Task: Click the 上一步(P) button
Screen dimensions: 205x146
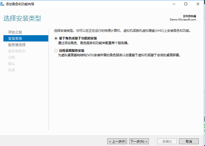Action: [x=117, y=141]
